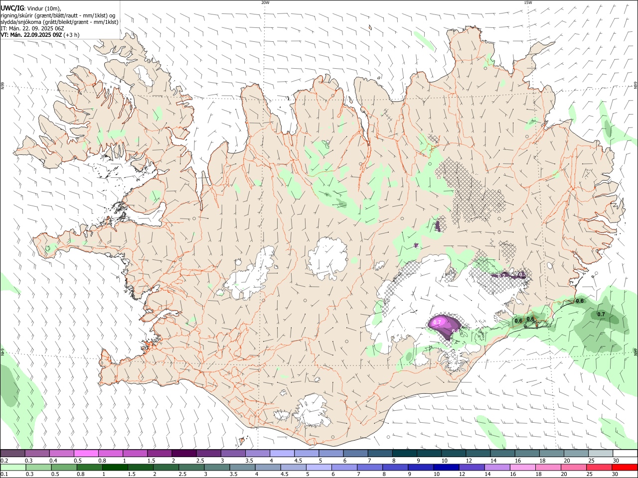The width and height of the screenshot is (638, 478).
Task: Pick the top scale lavender swatch labeled 4
Action: tap(282, 454)
